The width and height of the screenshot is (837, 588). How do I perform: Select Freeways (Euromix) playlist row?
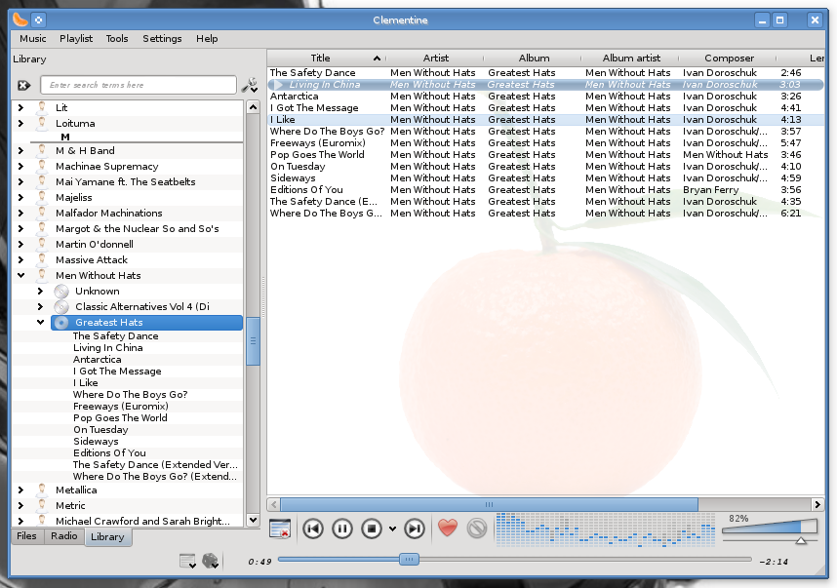[x=545, y=143]
